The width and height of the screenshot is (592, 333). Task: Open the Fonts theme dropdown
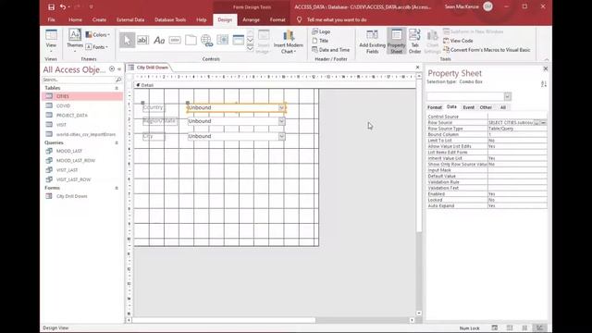[96, 47]
